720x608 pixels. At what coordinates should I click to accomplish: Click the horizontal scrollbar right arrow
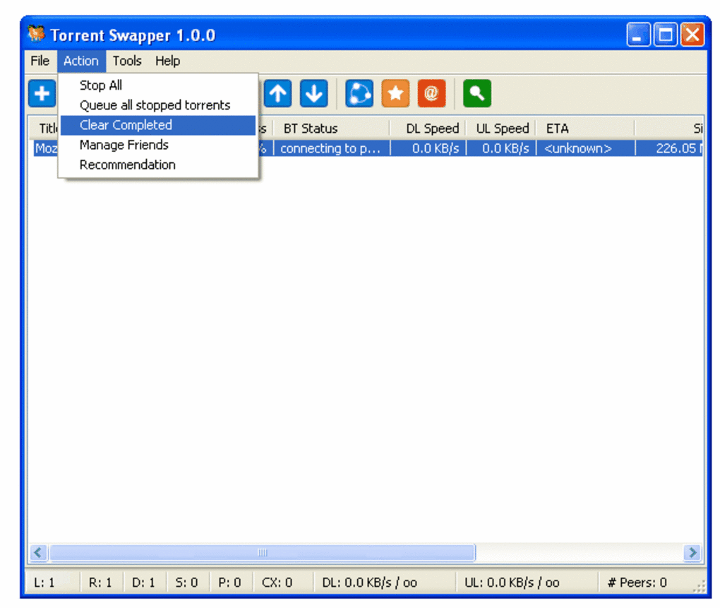692,552
